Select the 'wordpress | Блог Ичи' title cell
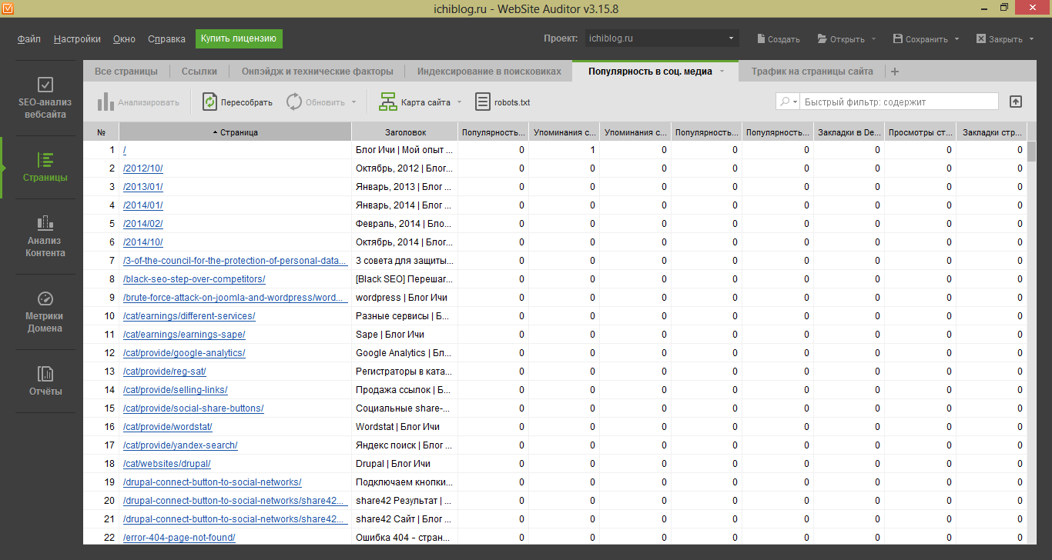1052x560 pixels. [x=405, y=298]
